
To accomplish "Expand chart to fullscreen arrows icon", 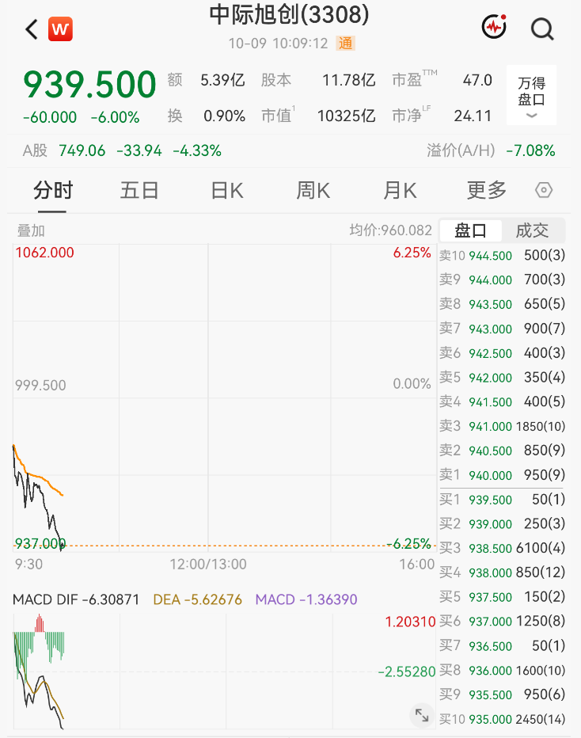I will [x=422, y=715].
